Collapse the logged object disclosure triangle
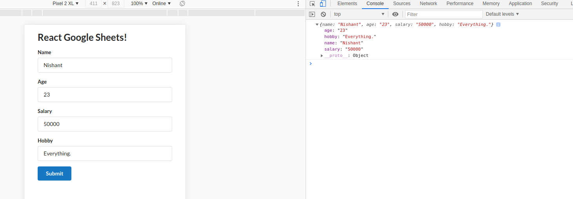The image size is (573, 199). (317, 24)
